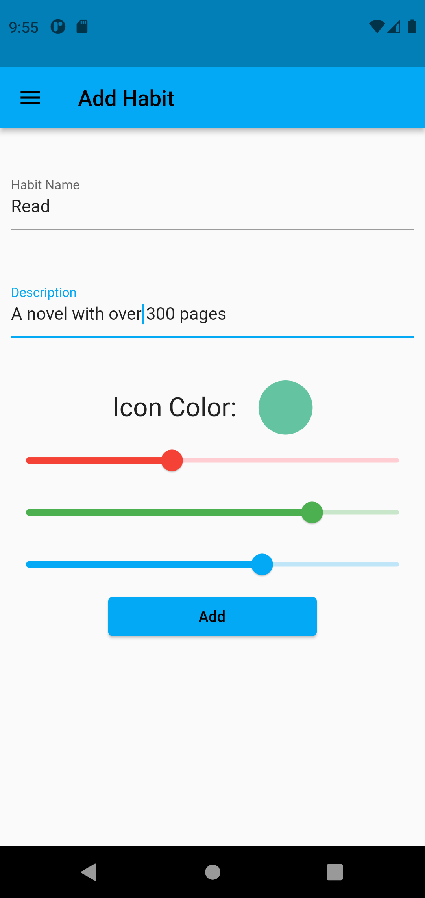Open the hamburger navigation menu
The image size is (425, 898).
pyautogui.click(x=30, y=98)
